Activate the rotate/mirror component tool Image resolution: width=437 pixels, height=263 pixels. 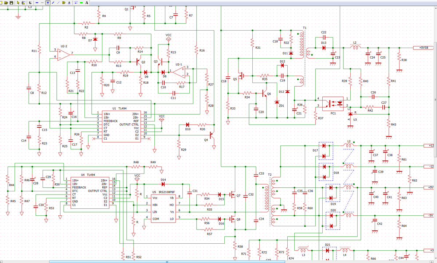coord(30,3)
